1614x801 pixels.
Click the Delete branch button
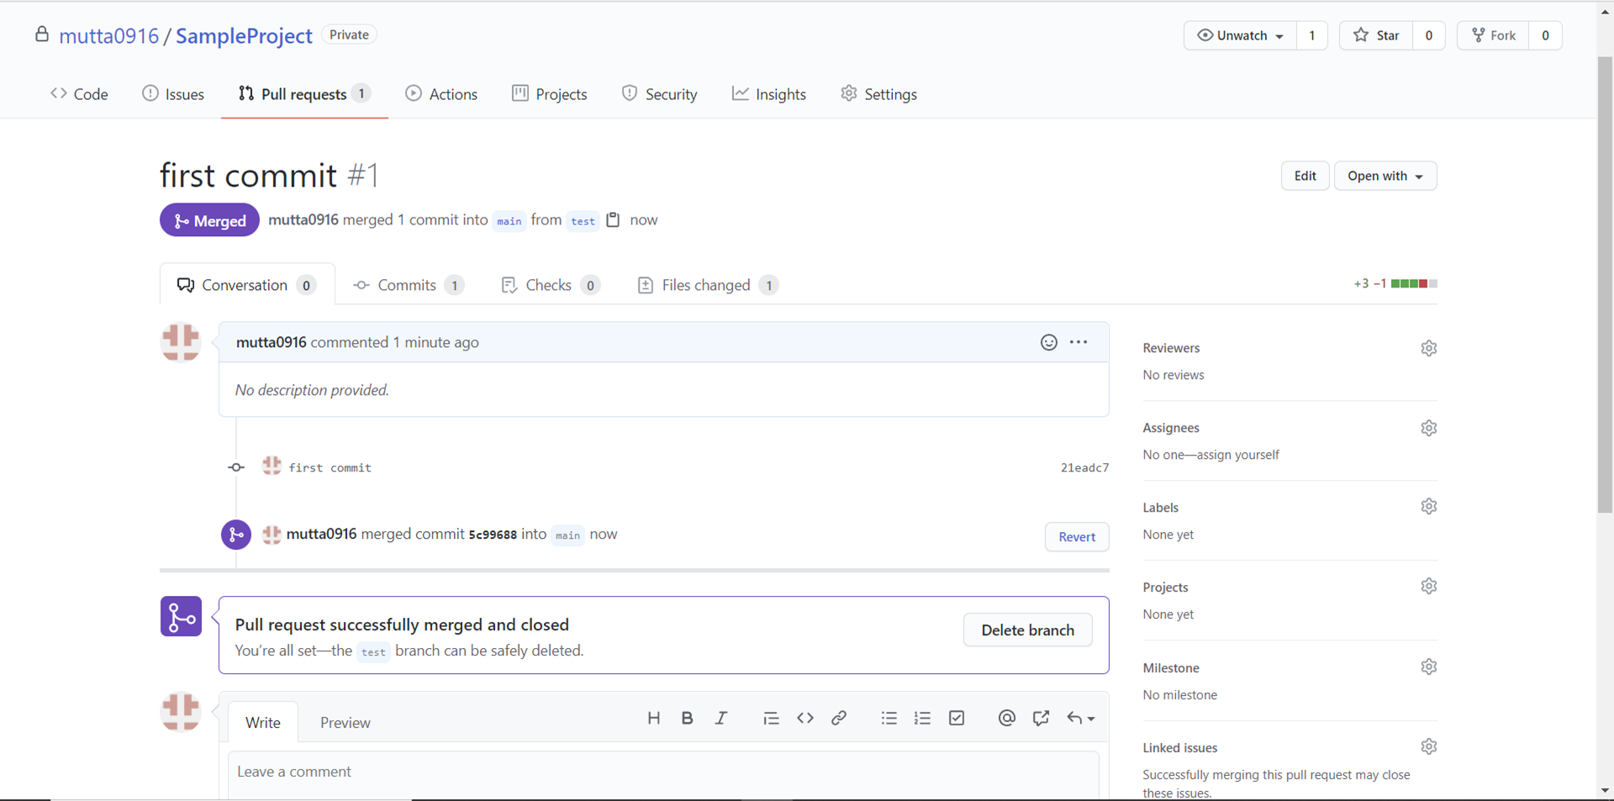pos(1027,630)
